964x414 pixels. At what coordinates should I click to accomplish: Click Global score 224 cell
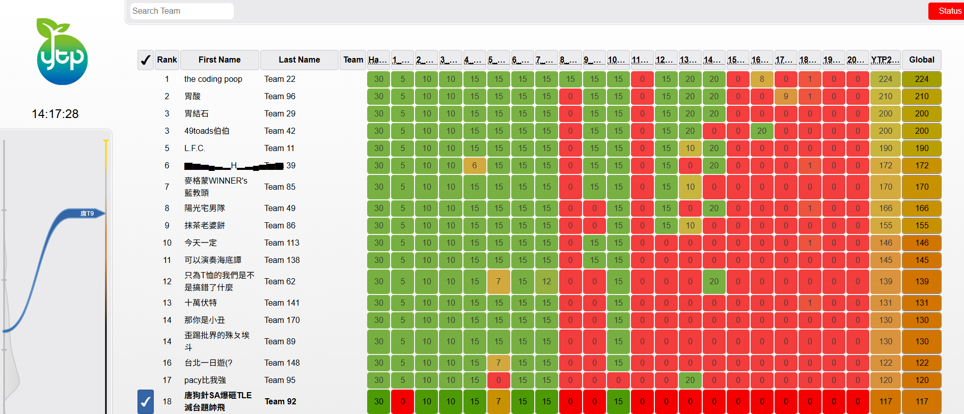pyautogui.click(x=922, y=79)
